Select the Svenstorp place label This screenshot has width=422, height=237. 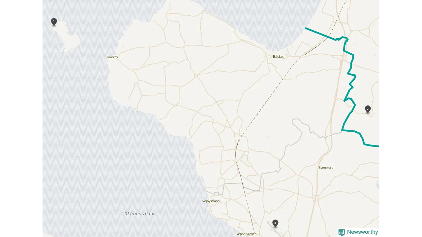coord(326,168)
